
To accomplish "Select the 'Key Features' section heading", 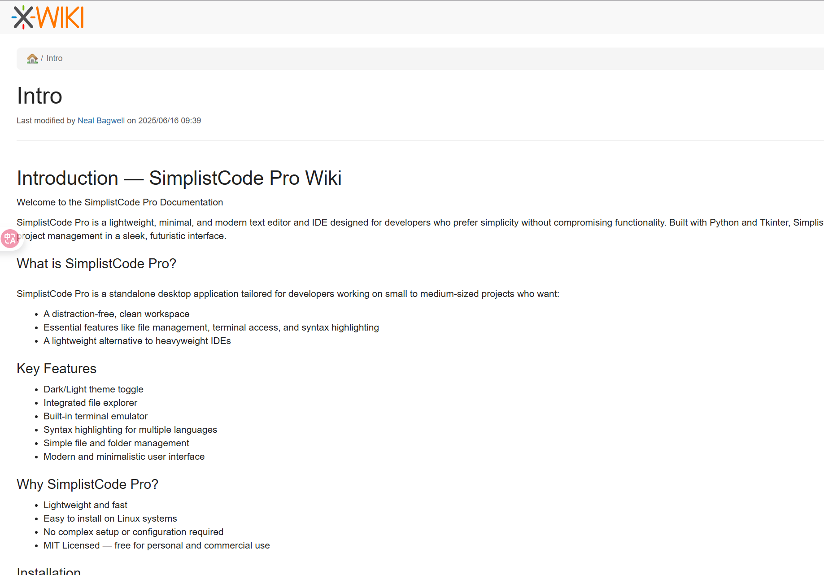I will pyautogui.click(x=57, y=369).
